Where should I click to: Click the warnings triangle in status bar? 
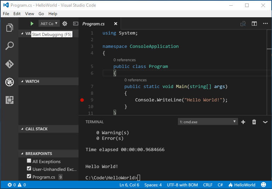[x=19, y=185]
